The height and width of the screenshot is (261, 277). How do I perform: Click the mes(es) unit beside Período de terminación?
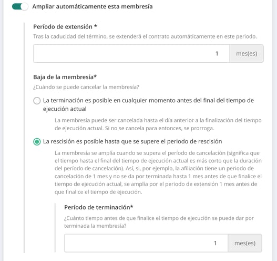tap(245, 243)
